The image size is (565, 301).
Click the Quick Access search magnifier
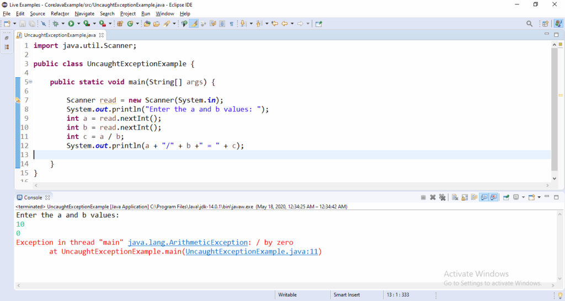[529, 24]
